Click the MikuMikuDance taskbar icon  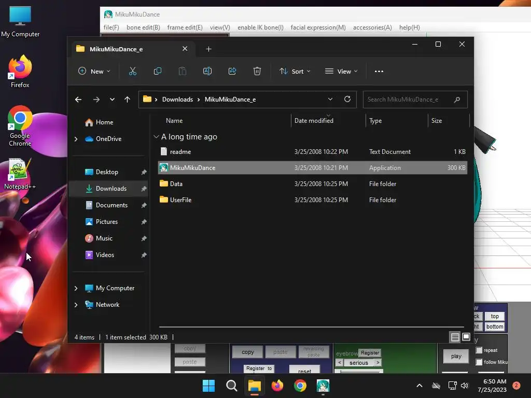(x=323, y=386)
